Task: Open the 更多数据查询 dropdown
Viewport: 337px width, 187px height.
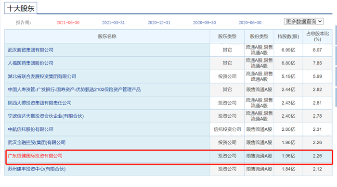Action: point(304,22)
